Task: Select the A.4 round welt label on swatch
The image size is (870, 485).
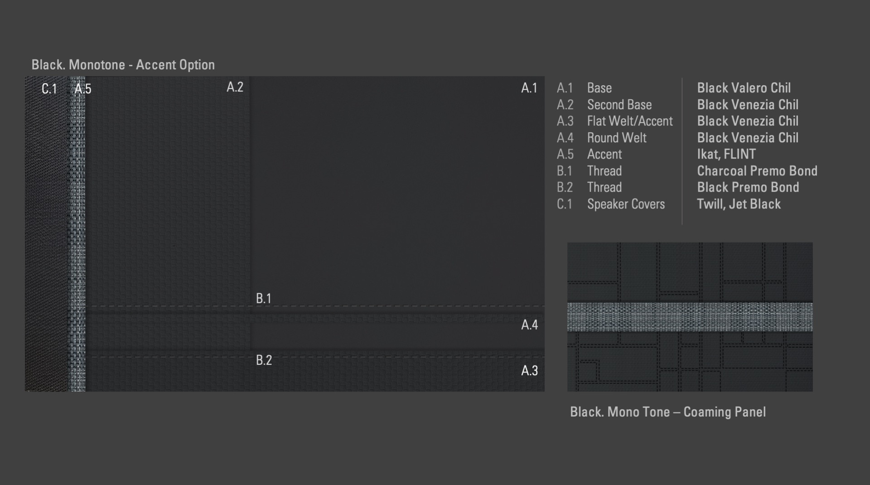Action: click(529, 325)
